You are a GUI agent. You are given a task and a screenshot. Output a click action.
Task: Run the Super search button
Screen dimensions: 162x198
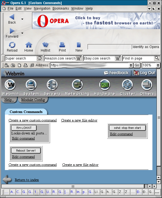40,58
